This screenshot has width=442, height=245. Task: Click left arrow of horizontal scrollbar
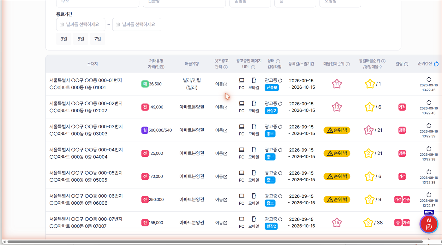click(x=4, y=242)
